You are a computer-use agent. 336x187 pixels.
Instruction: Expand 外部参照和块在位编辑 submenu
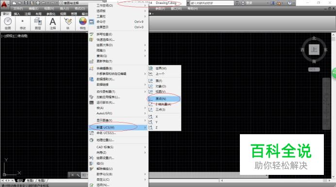pyautogui.click(x=118, y=74)
